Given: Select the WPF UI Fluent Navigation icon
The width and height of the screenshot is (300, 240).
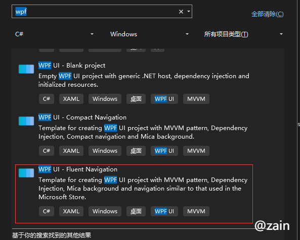Looking at the screenshot, I should point(26,173).
